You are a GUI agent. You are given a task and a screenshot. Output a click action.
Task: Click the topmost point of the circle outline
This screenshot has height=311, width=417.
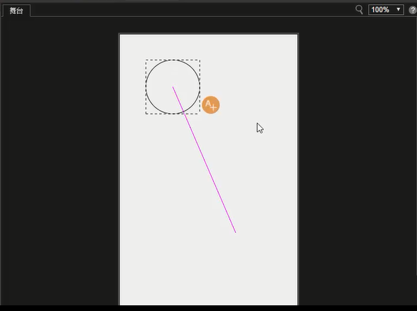tap(173, 60)
